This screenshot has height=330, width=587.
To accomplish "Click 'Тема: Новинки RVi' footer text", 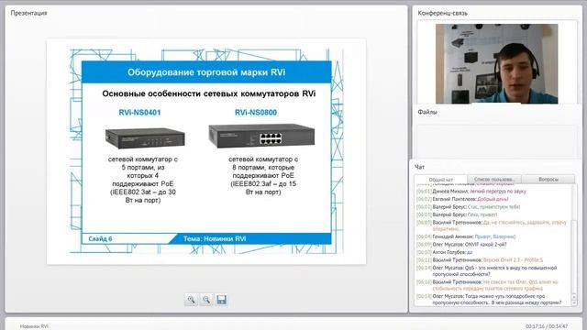I will click(x=215, y=238).
